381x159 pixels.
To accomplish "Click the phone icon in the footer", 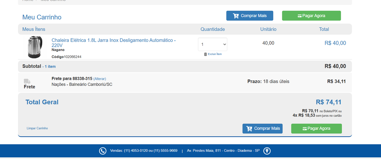I will pyautogui.click(x=103, y=151).
